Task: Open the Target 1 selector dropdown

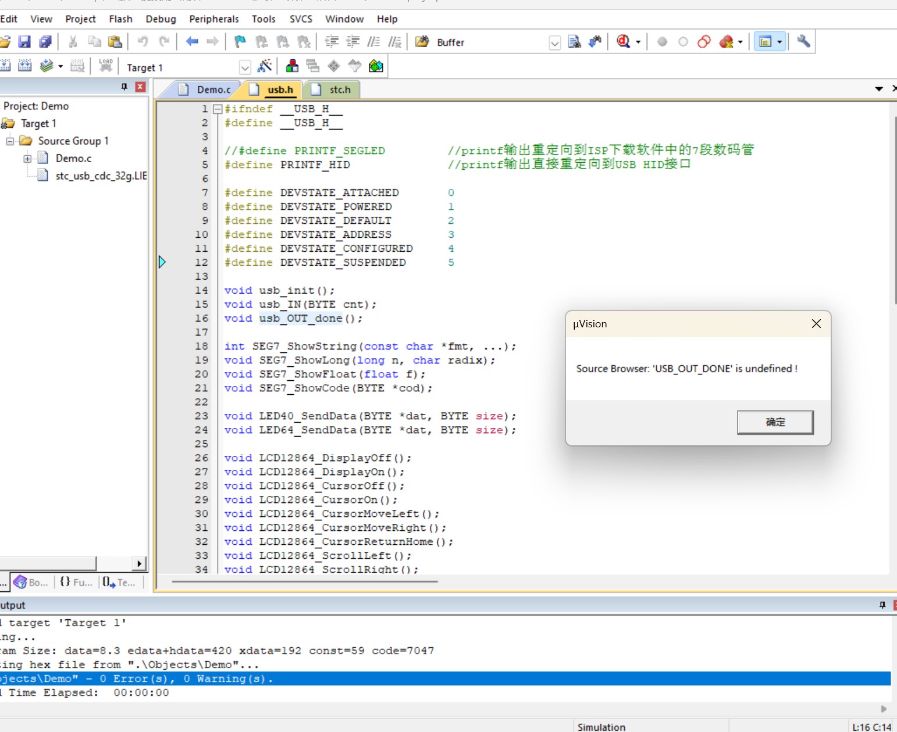Action: [245, 67]
